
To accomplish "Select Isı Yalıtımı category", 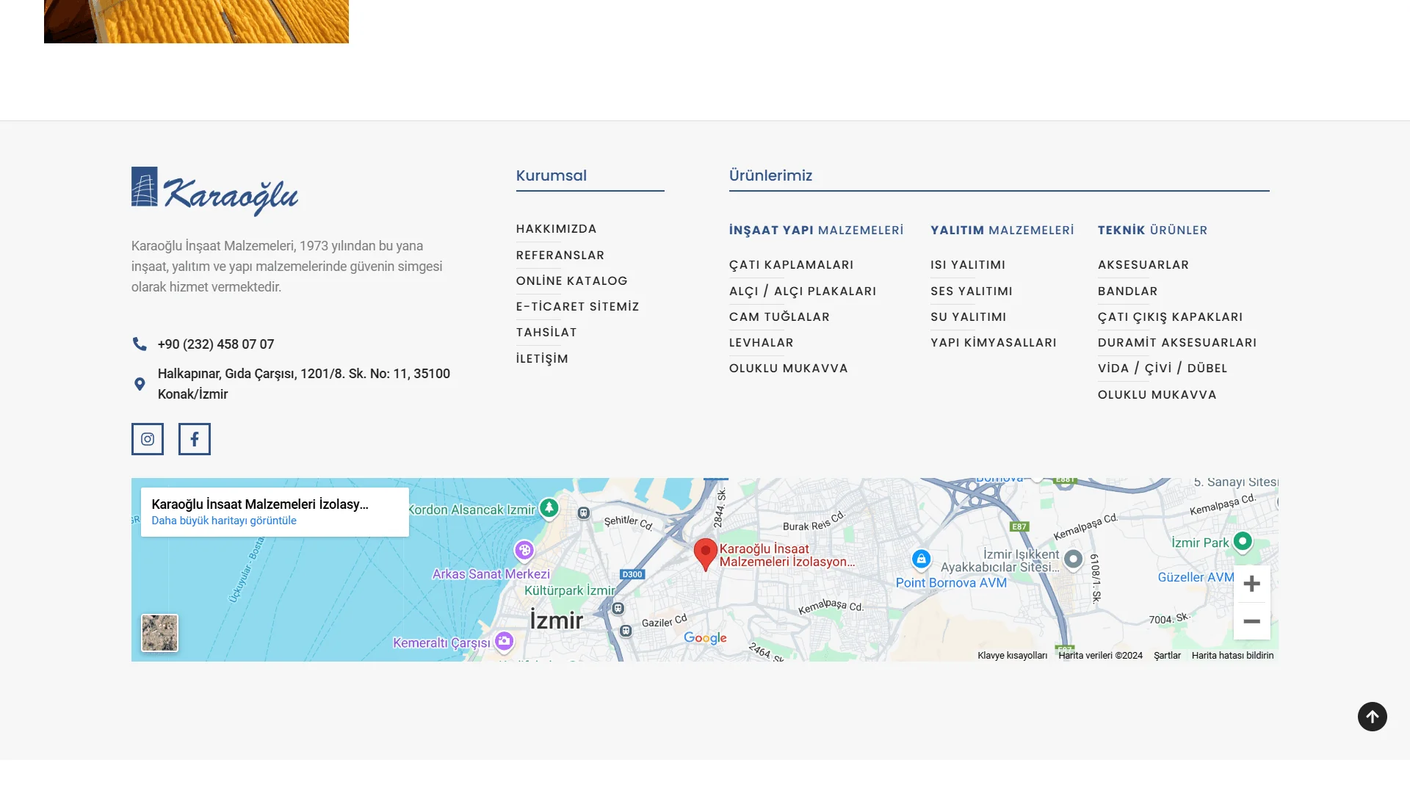I will coord(968,265).
